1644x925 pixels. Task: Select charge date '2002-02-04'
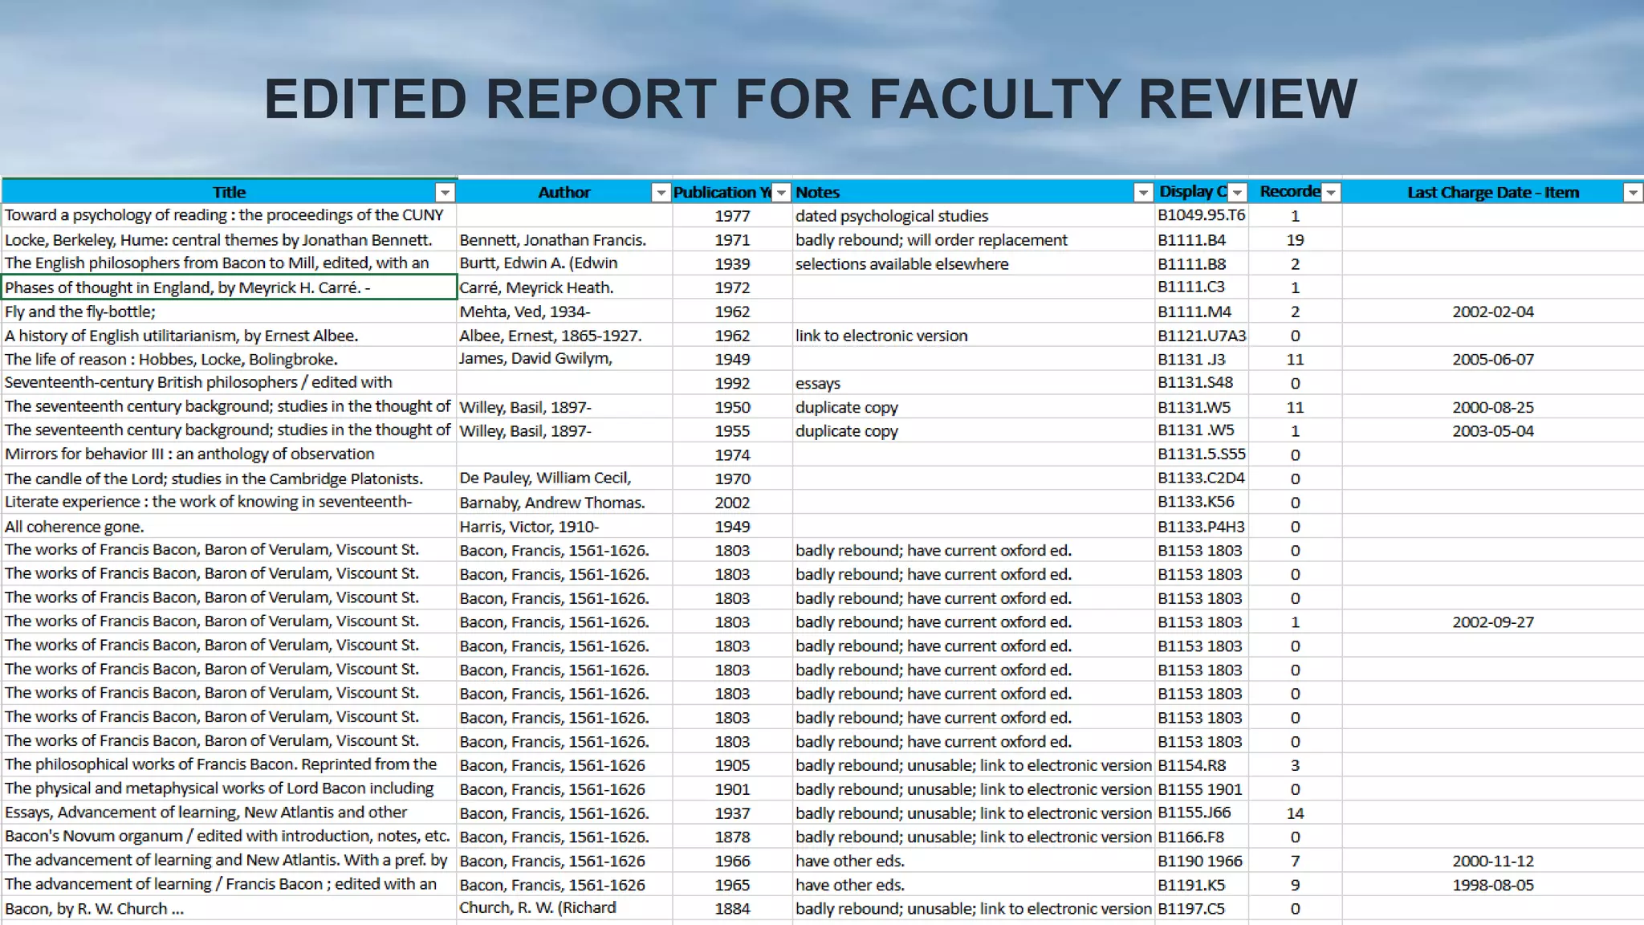tap(1493, 312)
